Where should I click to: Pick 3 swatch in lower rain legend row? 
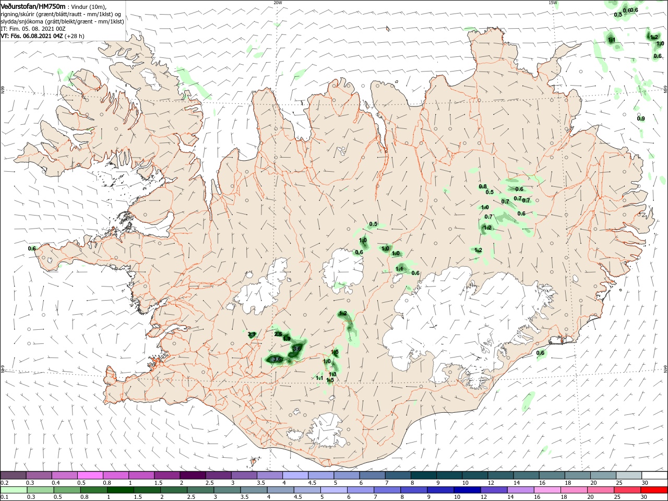click(x=227, y=490)
